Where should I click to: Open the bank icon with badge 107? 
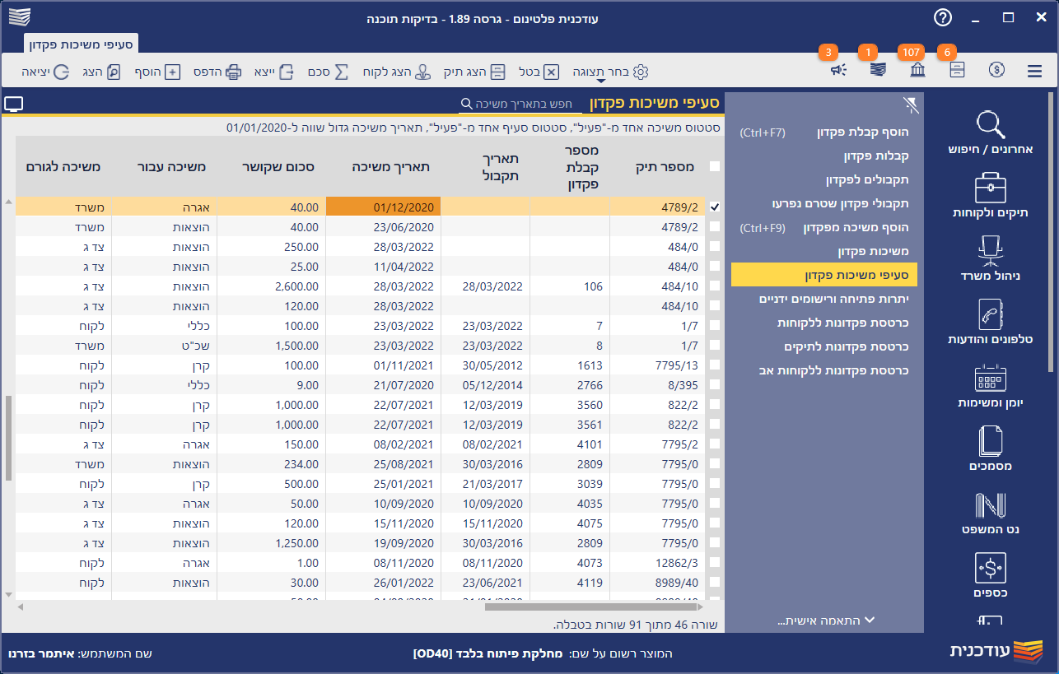coord(917,71)
